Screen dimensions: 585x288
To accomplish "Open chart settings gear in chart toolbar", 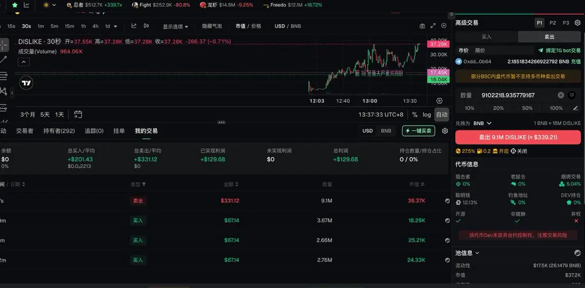I will (444, 26).
